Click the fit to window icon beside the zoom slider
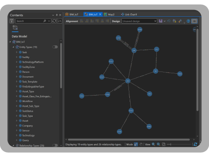 coord(164,144)
